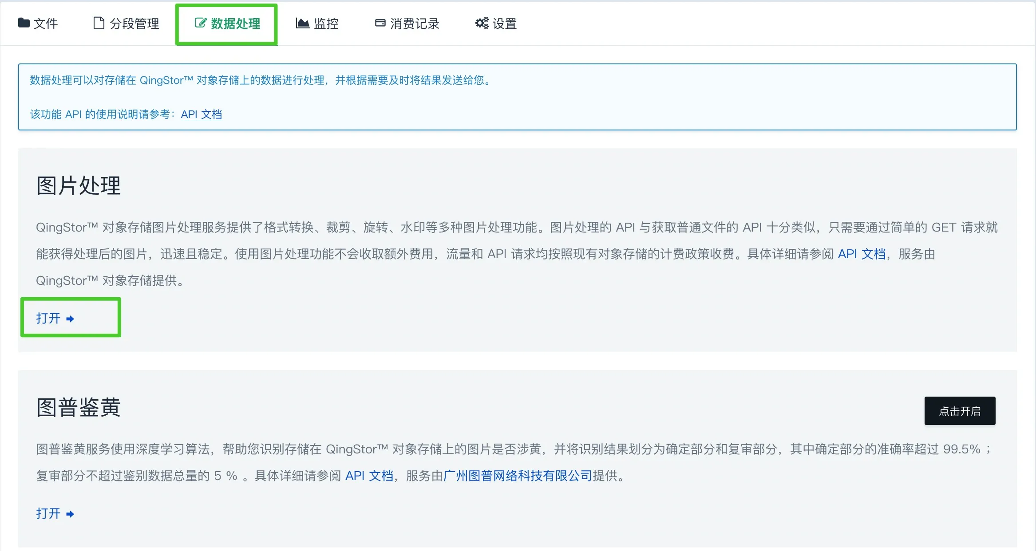Open API 文档 link in 图片处理 description
Screen dimensions: 1036x551
(862, 254)
